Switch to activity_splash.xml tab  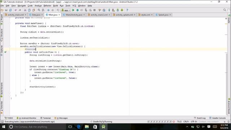click(124, 15)
